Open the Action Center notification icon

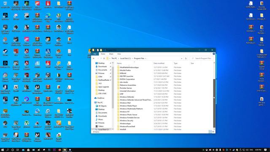(265, 150)
